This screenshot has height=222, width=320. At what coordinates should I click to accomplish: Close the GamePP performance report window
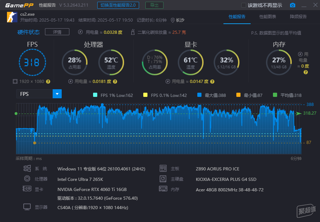315,5
